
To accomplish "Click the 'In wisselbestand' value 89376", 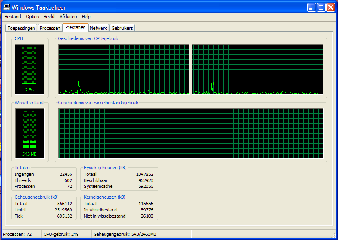I will [x=147, y=210].
